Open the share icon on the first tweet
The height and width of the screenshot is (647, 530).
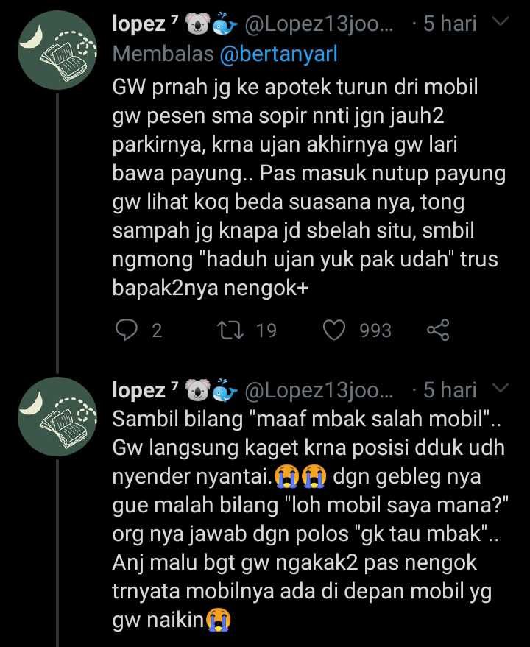[439, 330]
